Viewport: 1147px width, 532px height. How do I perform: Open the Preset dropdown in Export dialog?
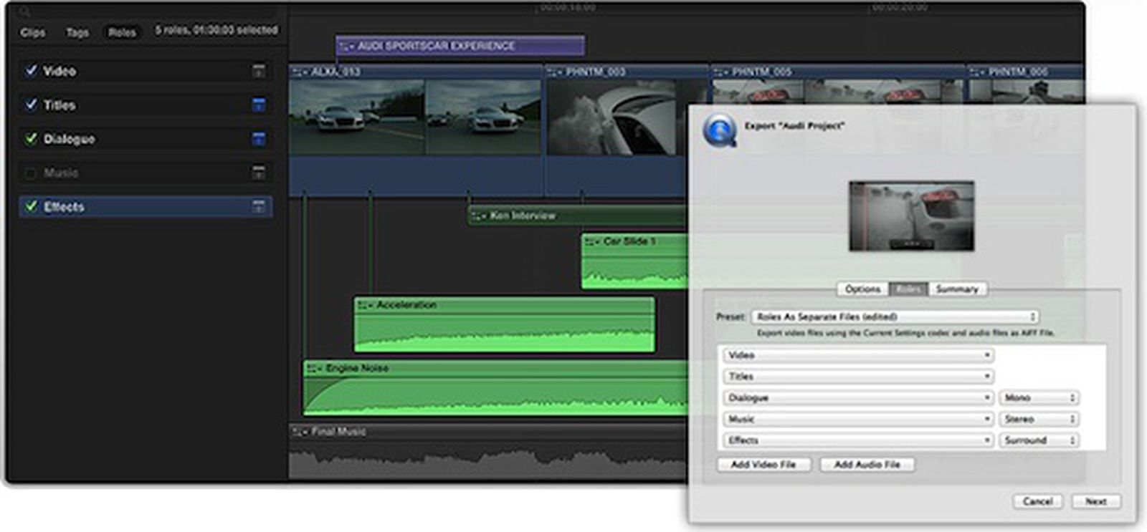pyautogui.click(x=895, y=316)
